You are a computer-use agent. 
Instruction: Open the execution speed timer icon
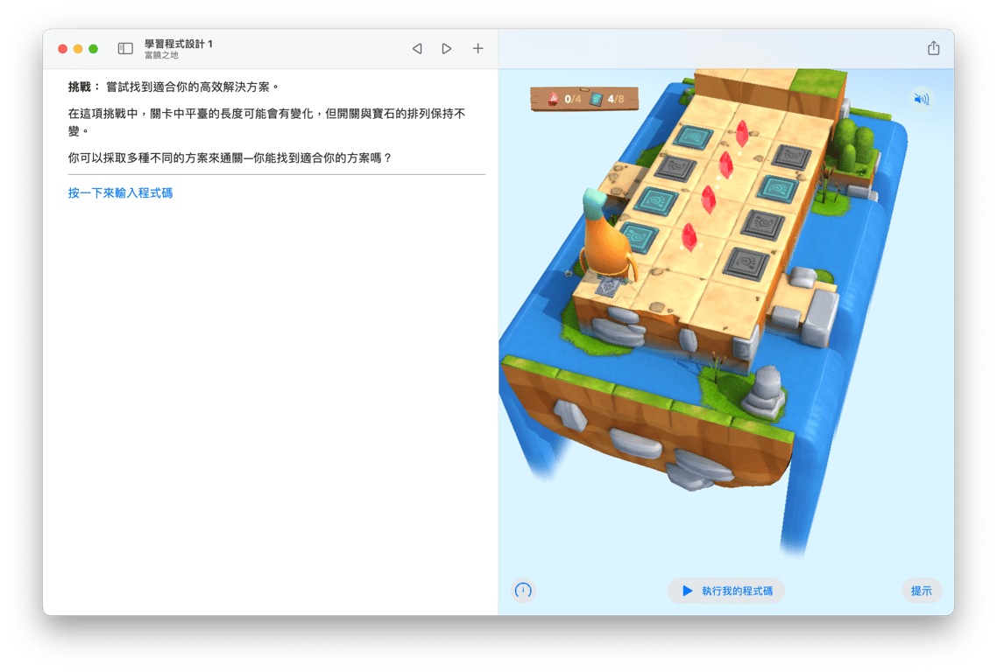point(523,591)
